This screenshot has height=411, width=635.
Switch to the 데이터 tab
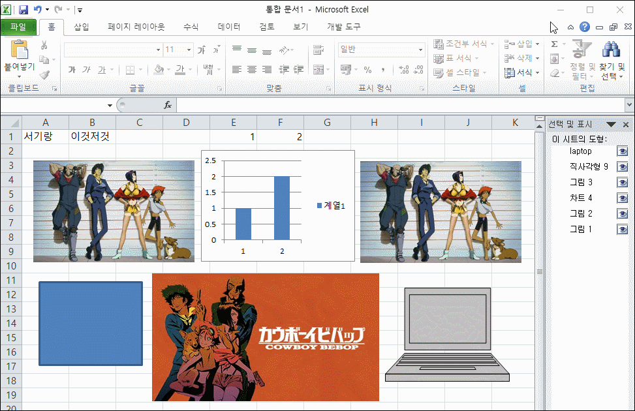tap(229, 27)
